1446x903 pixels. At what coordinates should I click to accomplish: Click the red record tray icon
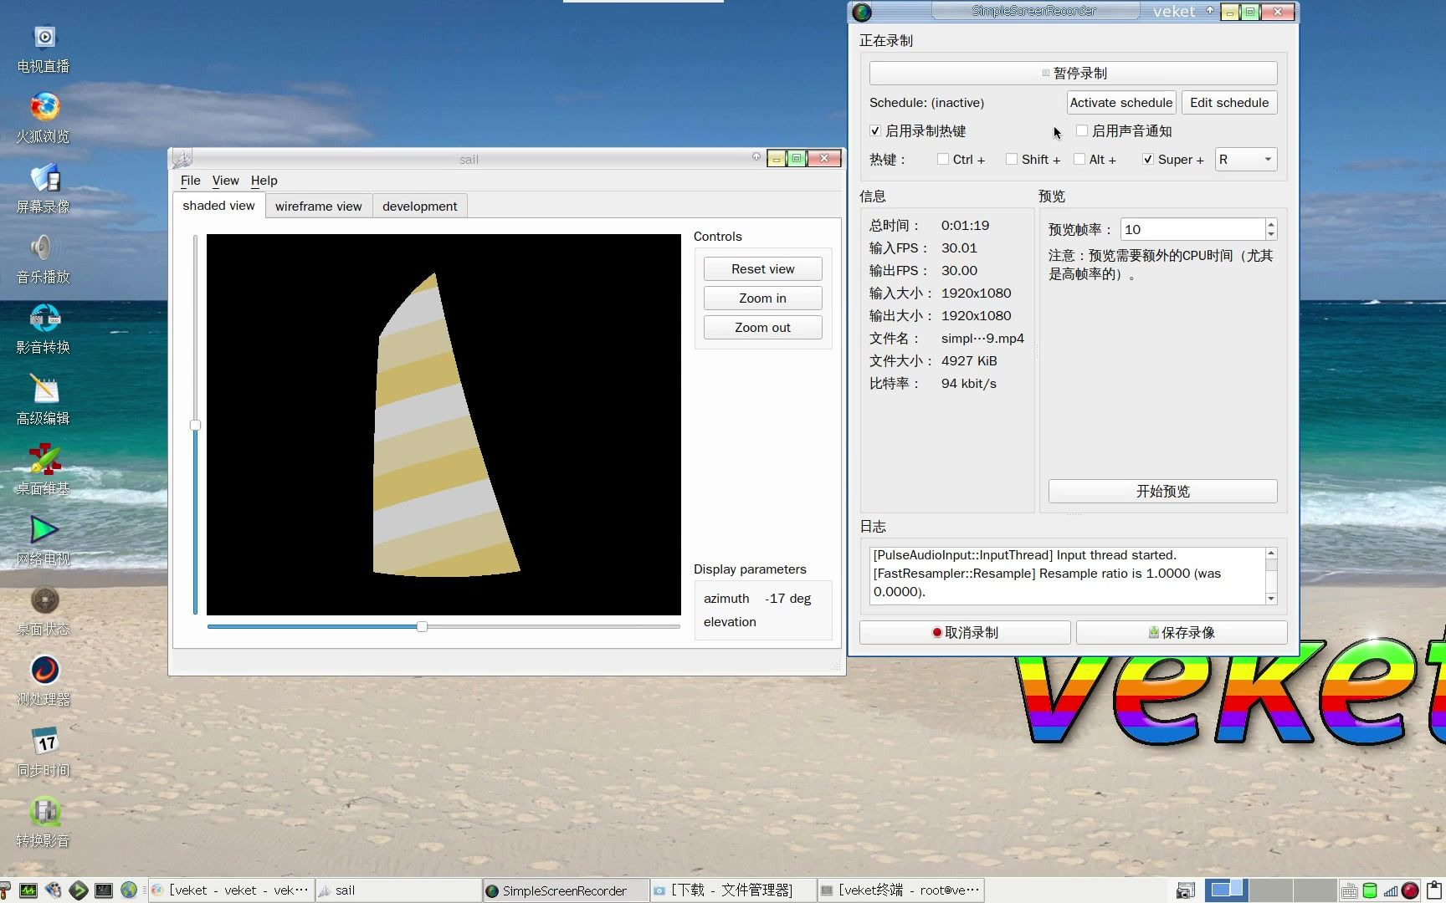coord(1410,890)
